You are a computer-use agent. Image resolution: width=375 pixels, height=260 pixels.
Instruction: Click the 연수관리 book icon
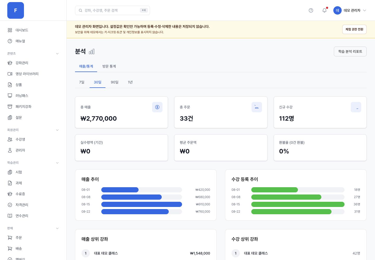(x=10, y=216)
